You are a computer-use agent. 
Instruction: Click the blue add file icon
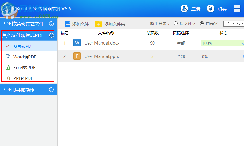pos(68,24)
